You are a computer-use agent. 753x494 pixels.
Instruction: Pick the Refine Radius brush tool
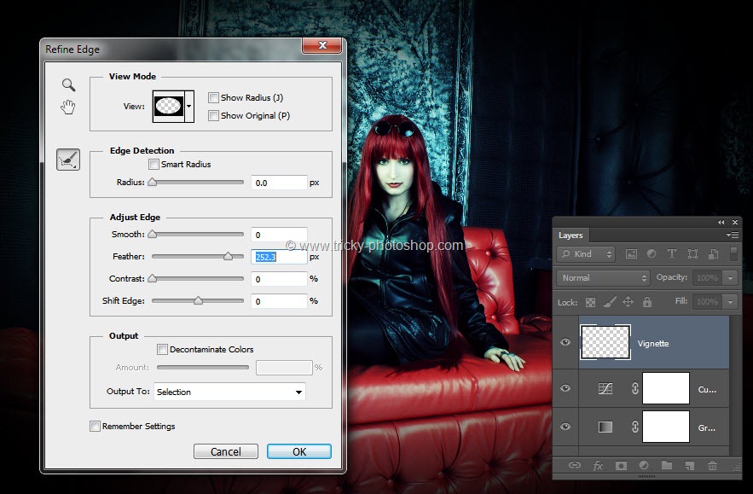[68, 159]
